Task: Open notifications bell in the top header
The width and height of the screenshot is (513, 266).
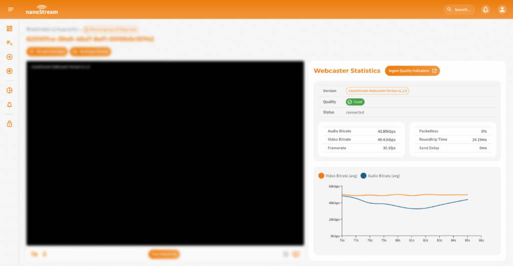Action: (x=485, y=9)
